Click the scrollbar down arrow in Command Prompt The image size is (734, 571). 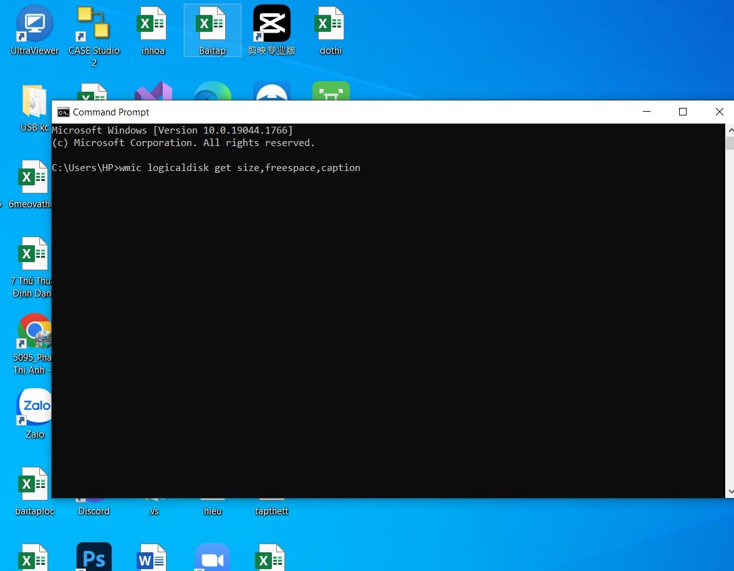(x=730, y=492)
